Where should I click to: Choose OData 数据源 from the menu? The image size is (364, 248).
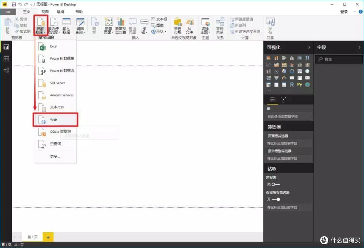coord(56,132)
